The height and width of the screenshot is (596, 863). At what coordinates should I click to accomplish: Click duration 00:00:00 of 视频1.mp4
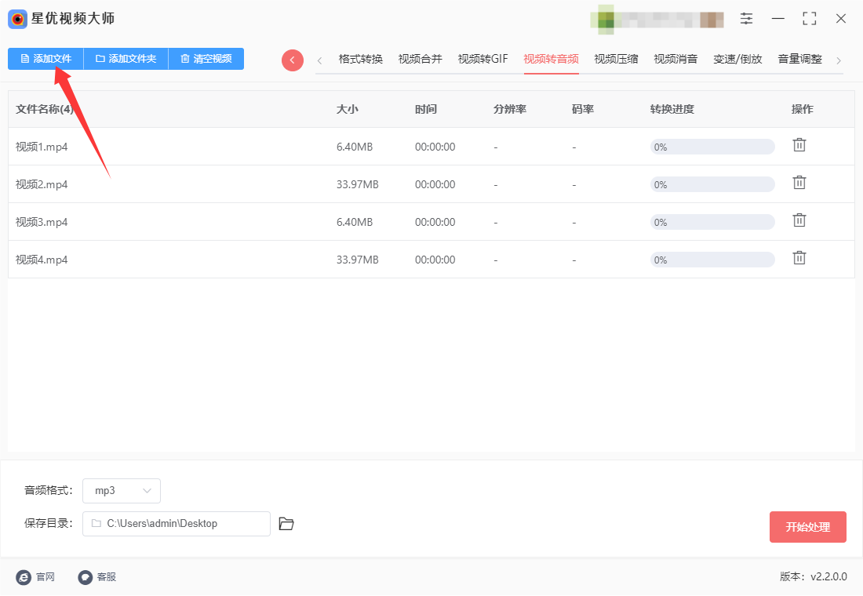[x=435, y=147]
